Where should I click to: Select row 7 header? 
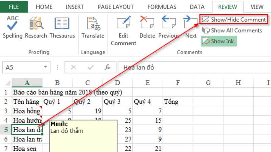point(6,148)
